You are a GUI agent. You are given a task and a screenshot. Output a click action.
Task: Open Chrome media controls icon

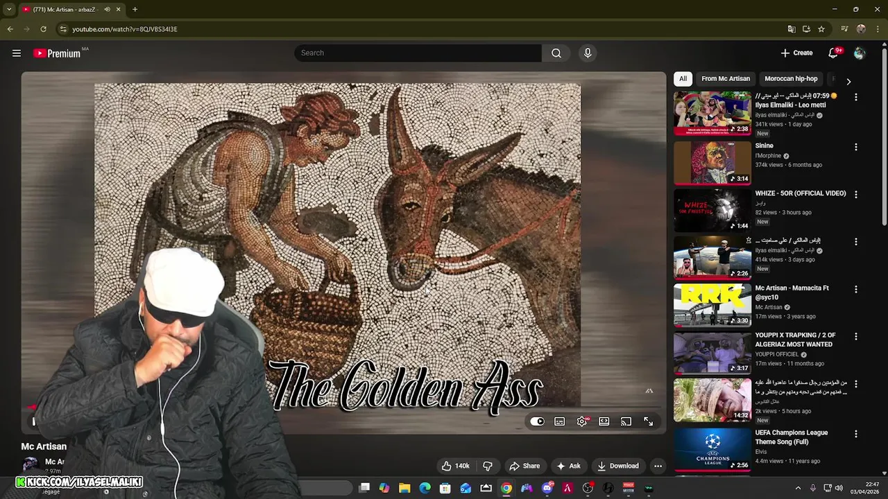click(x=844, y=29)
